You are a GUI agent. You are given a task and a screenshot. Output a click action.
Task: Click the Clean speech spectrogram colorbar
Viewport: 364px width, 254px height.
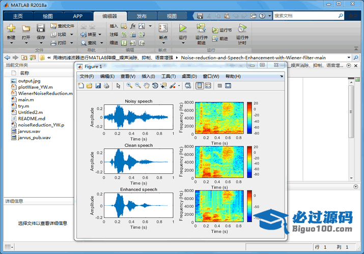coord(249,162)
